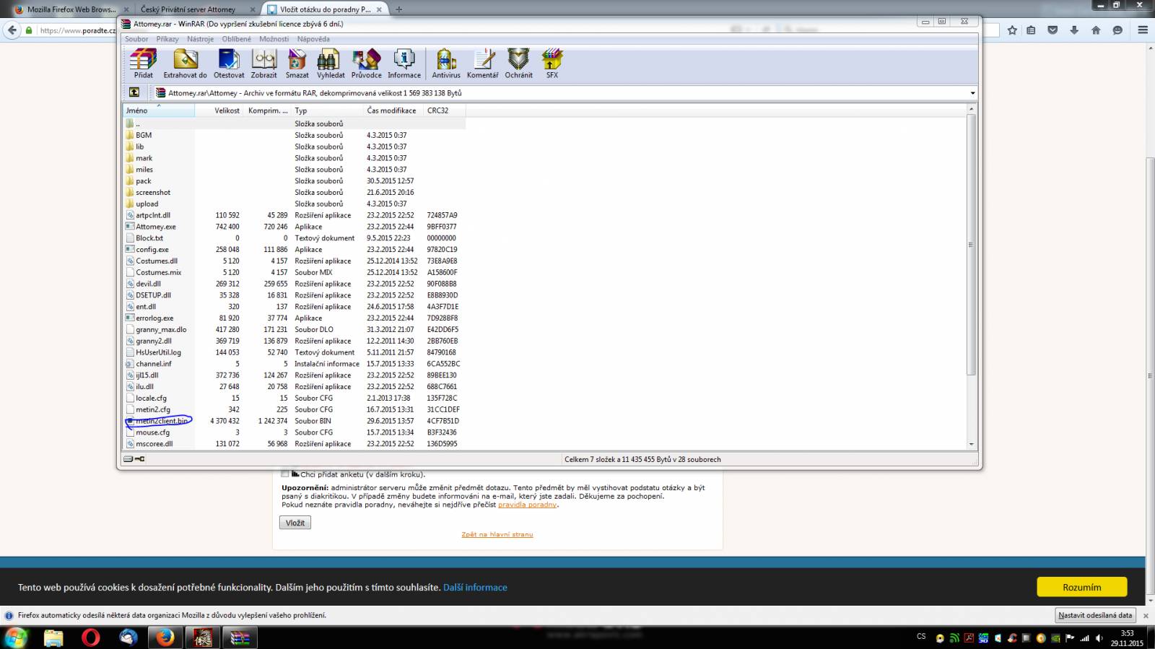Screen dimensions: 1155x649
Task: Open the Nápověda menu
Action: click(313, 39)
